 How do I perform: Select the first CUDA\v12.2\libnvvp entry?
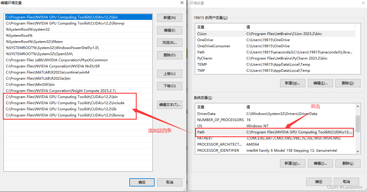78,23
